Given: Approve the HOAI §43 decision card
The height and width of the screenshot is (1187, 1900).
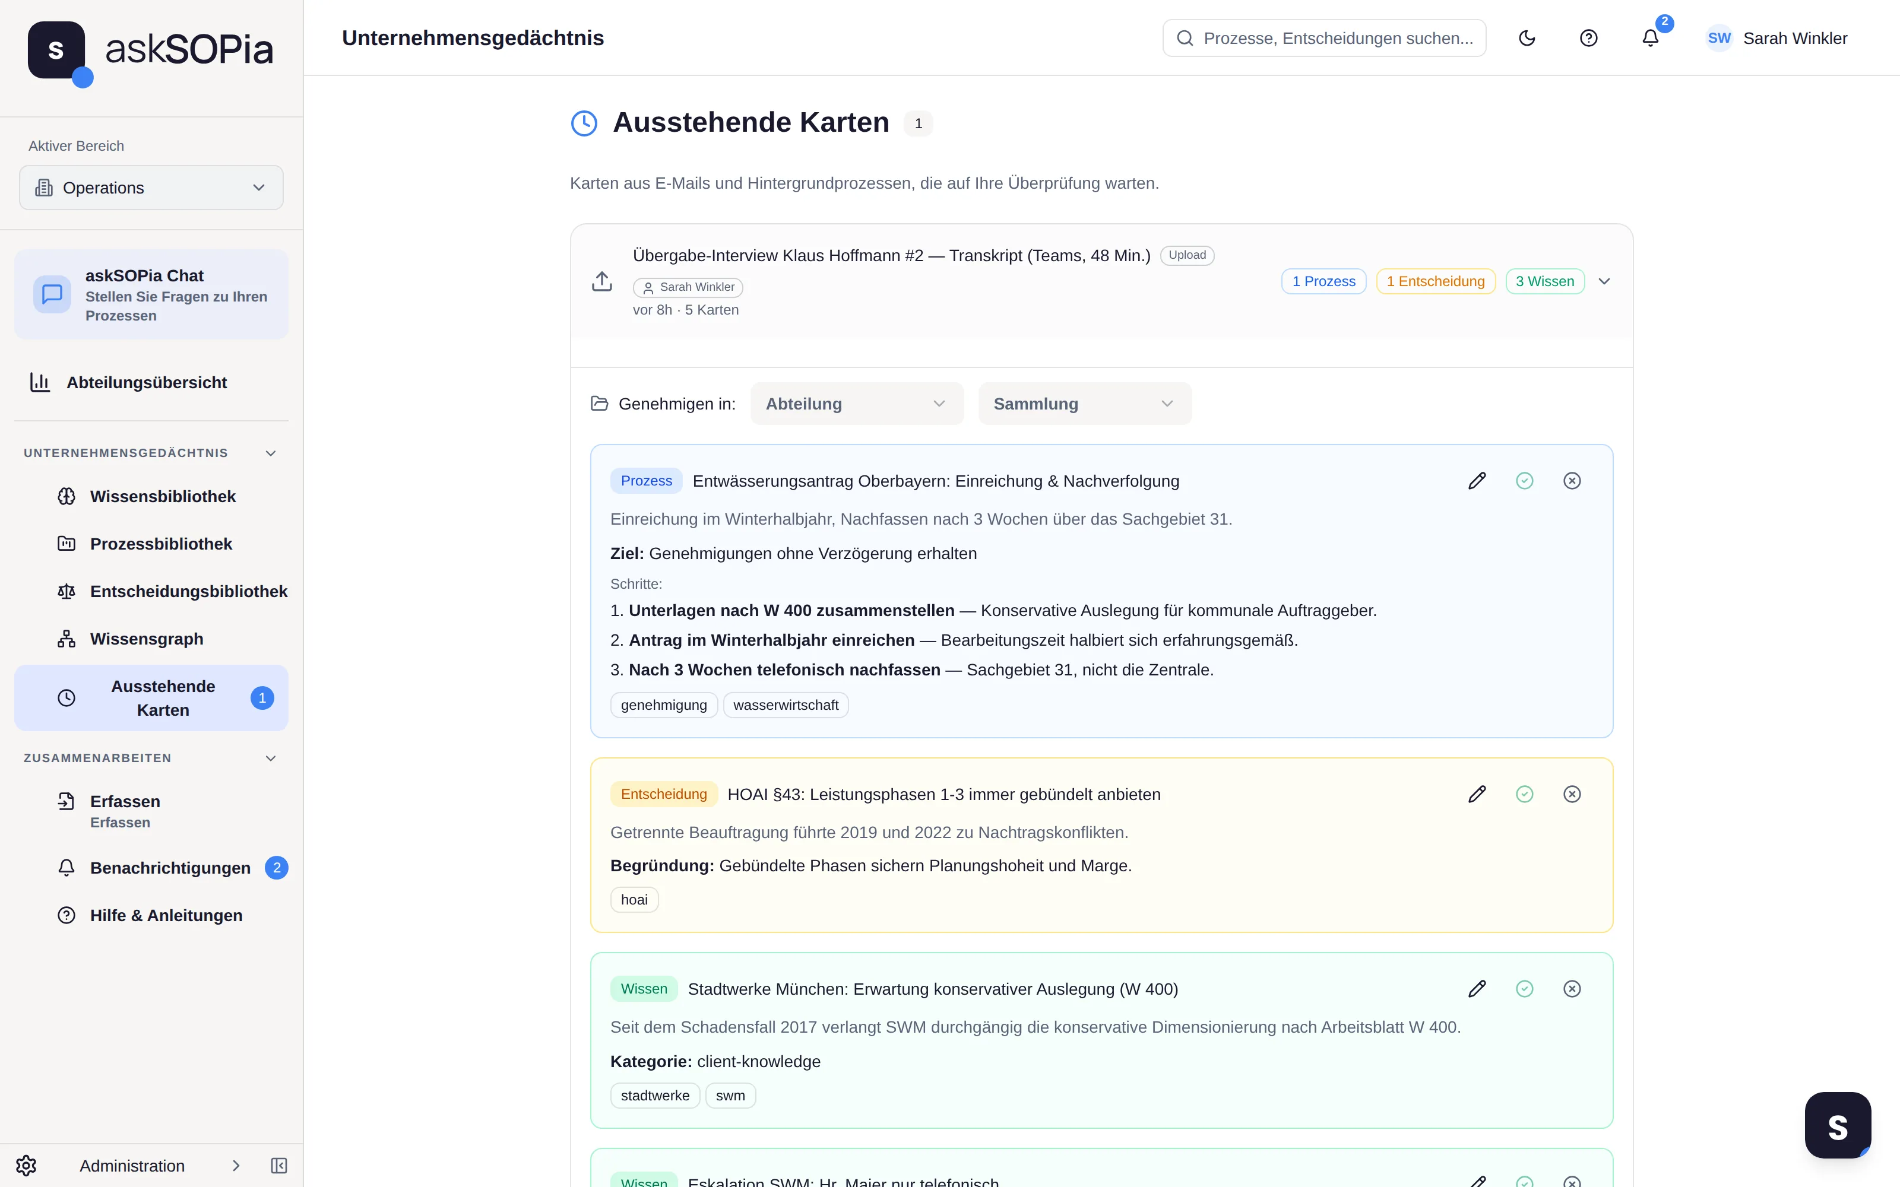Looking at the screenshot, I should (1524, 794).
